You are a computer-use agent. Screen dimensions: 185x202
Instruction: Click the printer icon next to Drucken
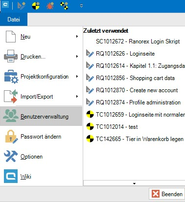11,56
